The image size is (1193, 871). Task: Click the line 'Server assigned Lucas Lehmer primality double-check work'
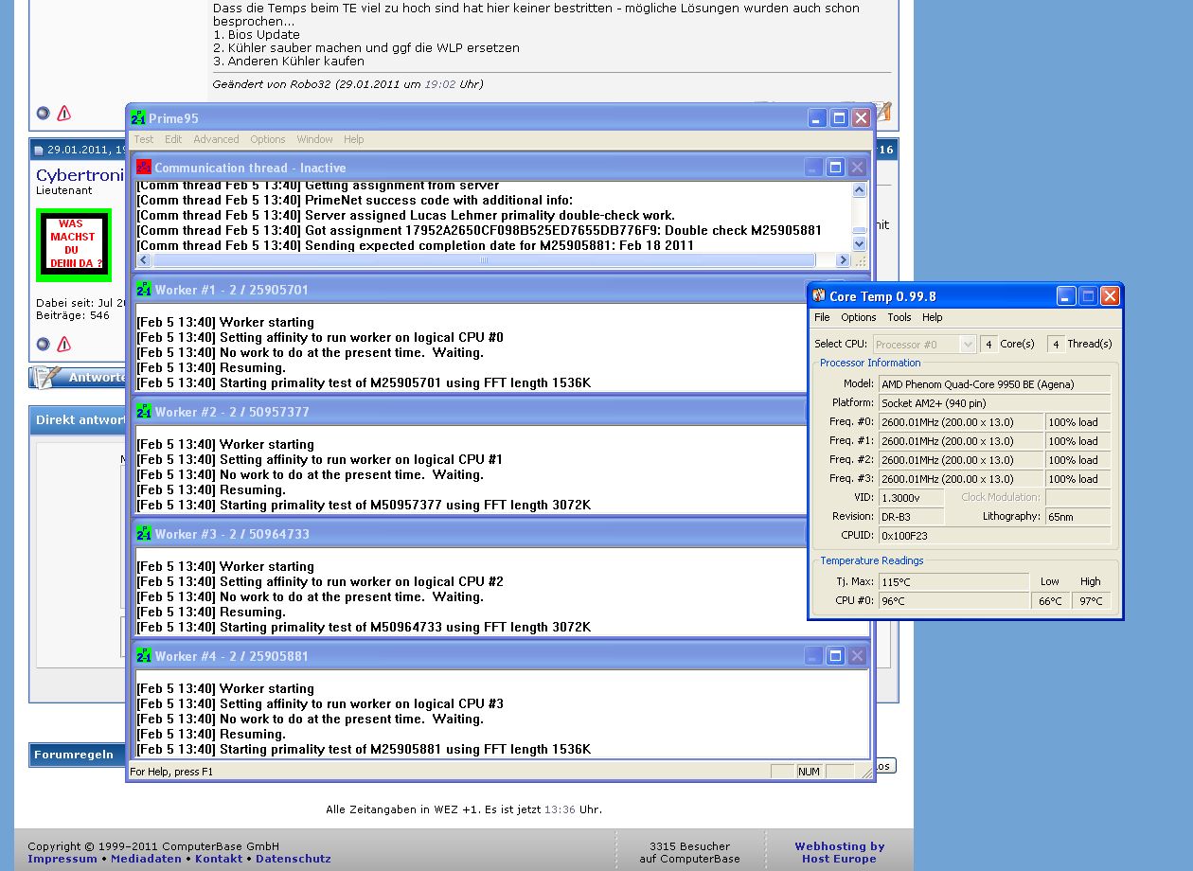pos(406,216)
